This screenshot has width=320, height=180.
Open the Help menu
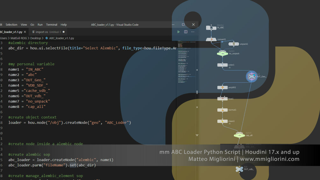[x=64, y=25]
